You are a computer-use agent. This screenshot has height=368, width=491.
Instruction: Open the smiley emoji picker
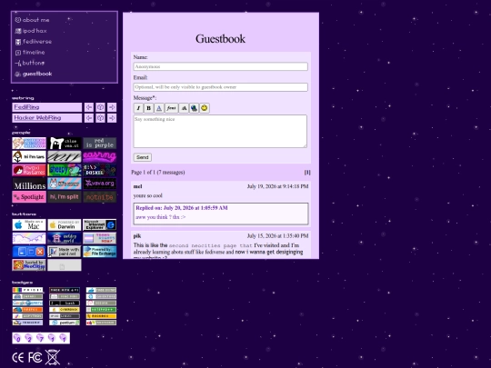click(205, 108)
